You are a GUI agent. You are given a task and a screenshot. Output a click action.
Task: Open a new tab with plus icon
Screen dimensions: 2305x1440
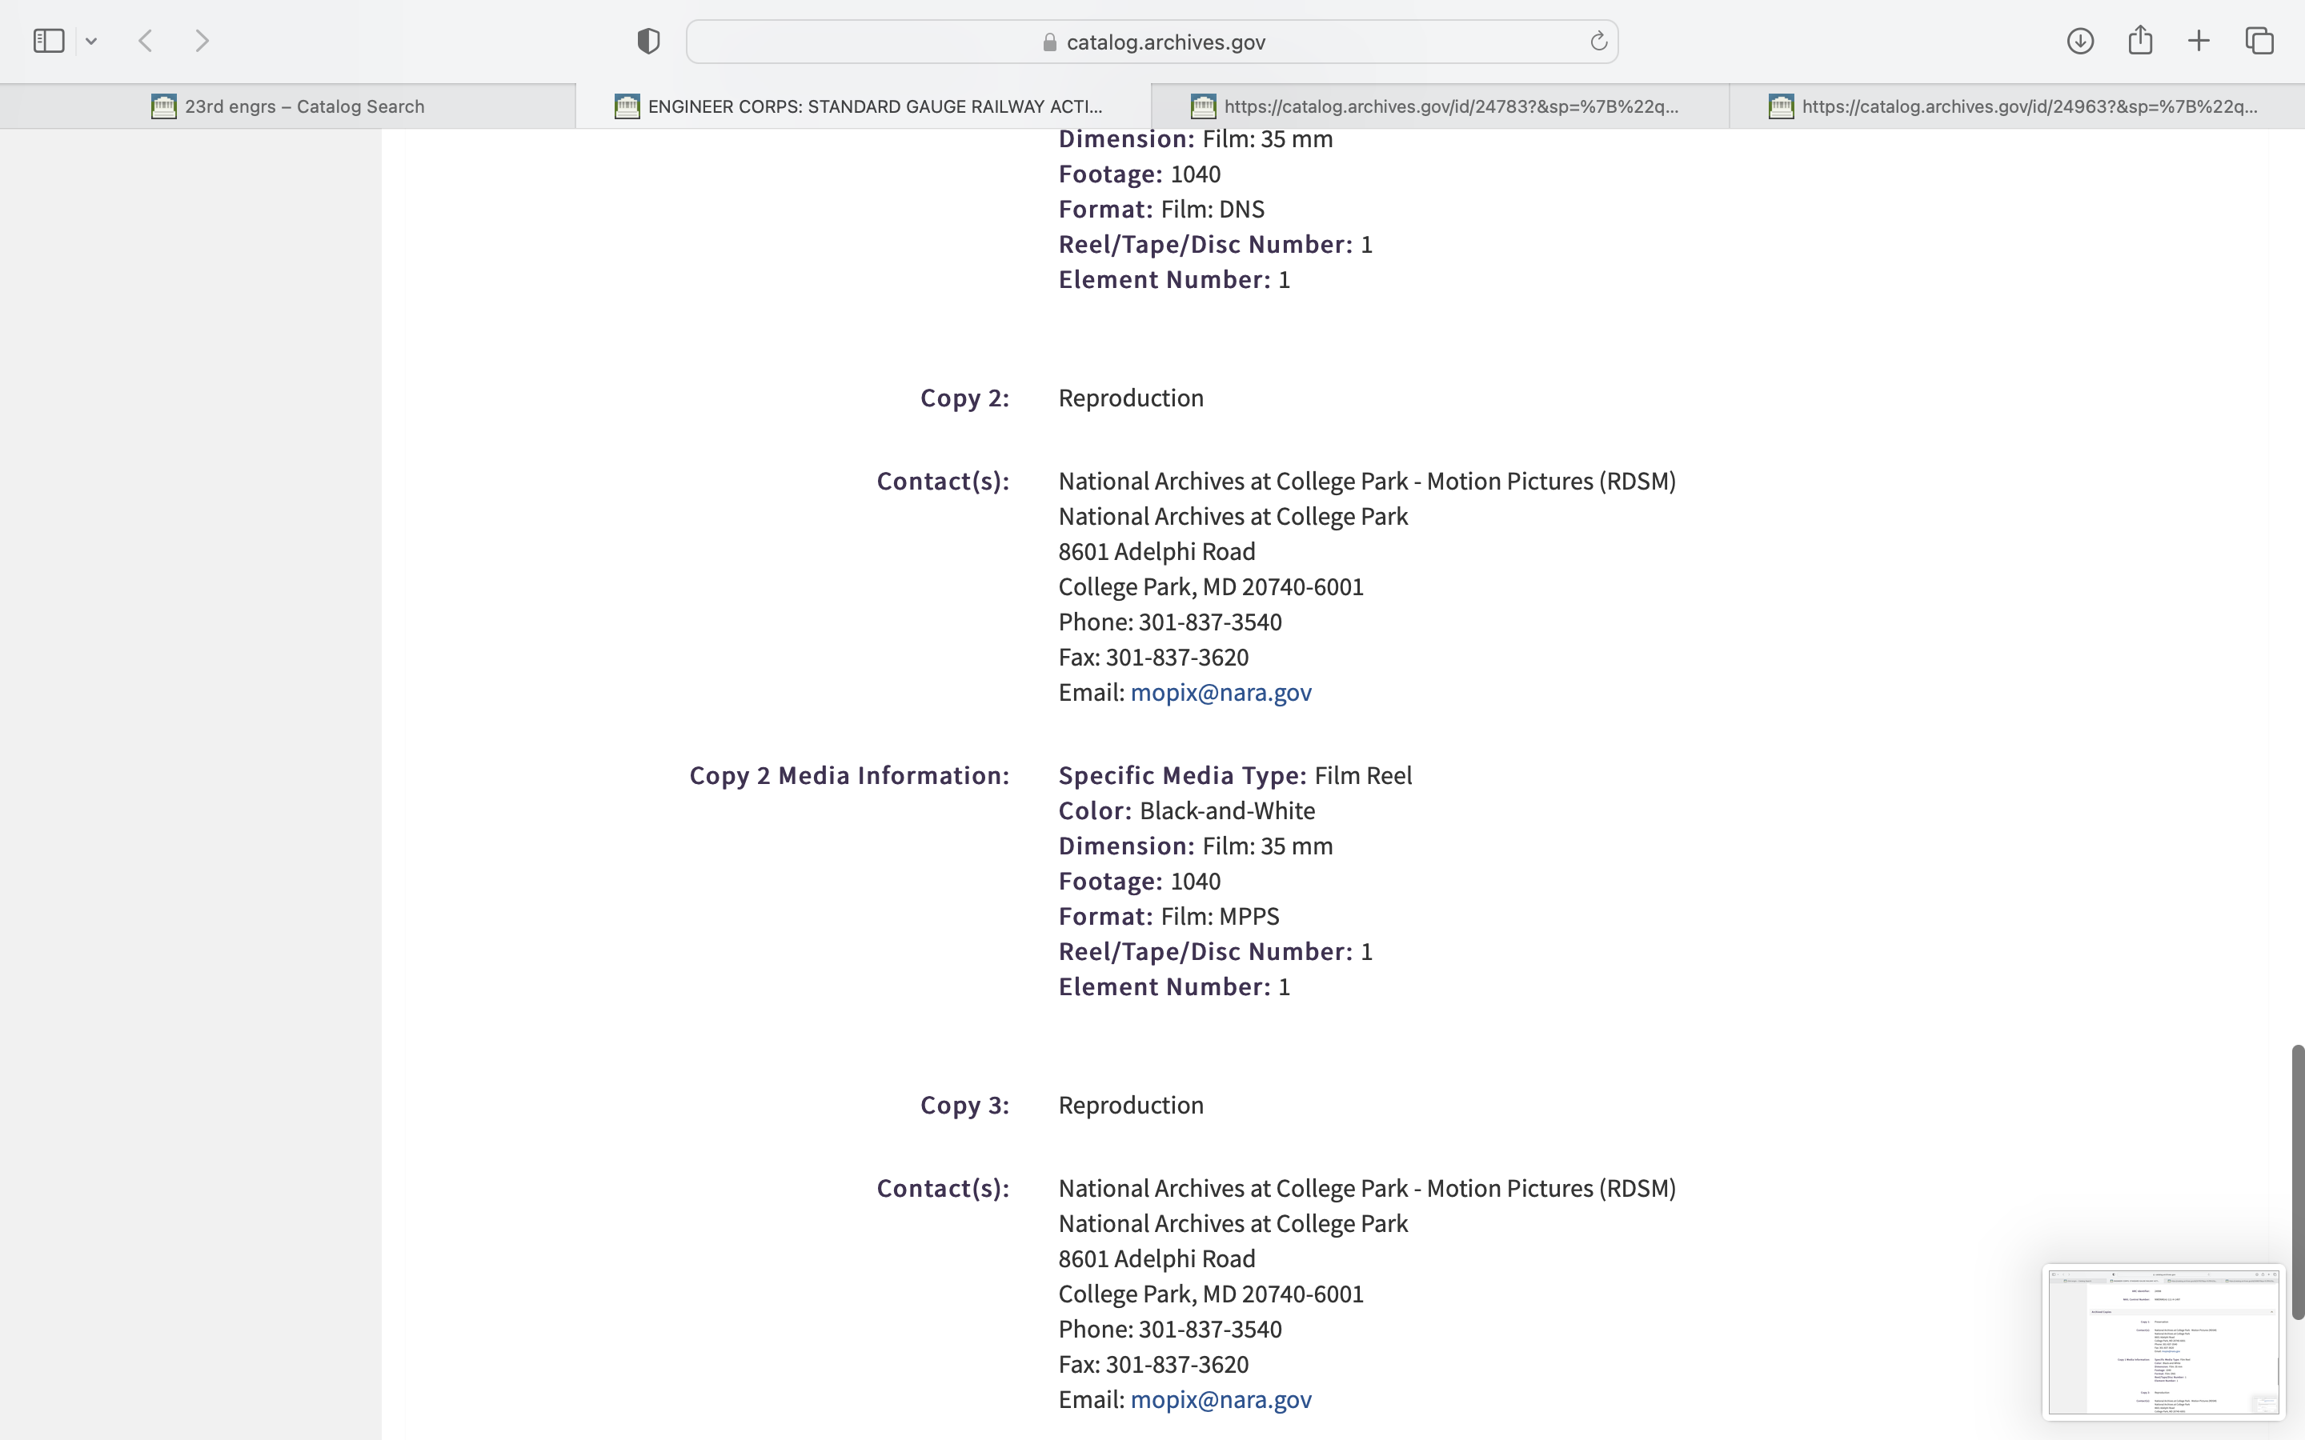point(2199,41)
